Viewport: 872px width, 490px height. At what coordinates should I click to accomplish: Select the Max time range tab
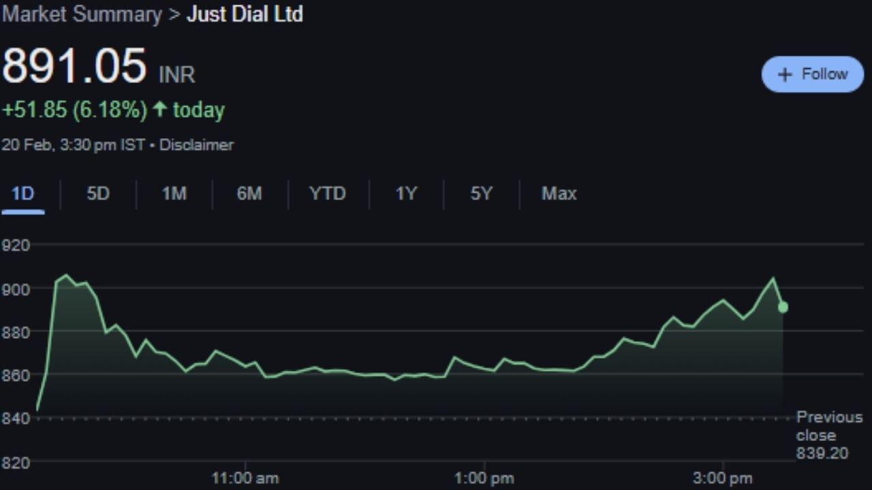(559, 194)
